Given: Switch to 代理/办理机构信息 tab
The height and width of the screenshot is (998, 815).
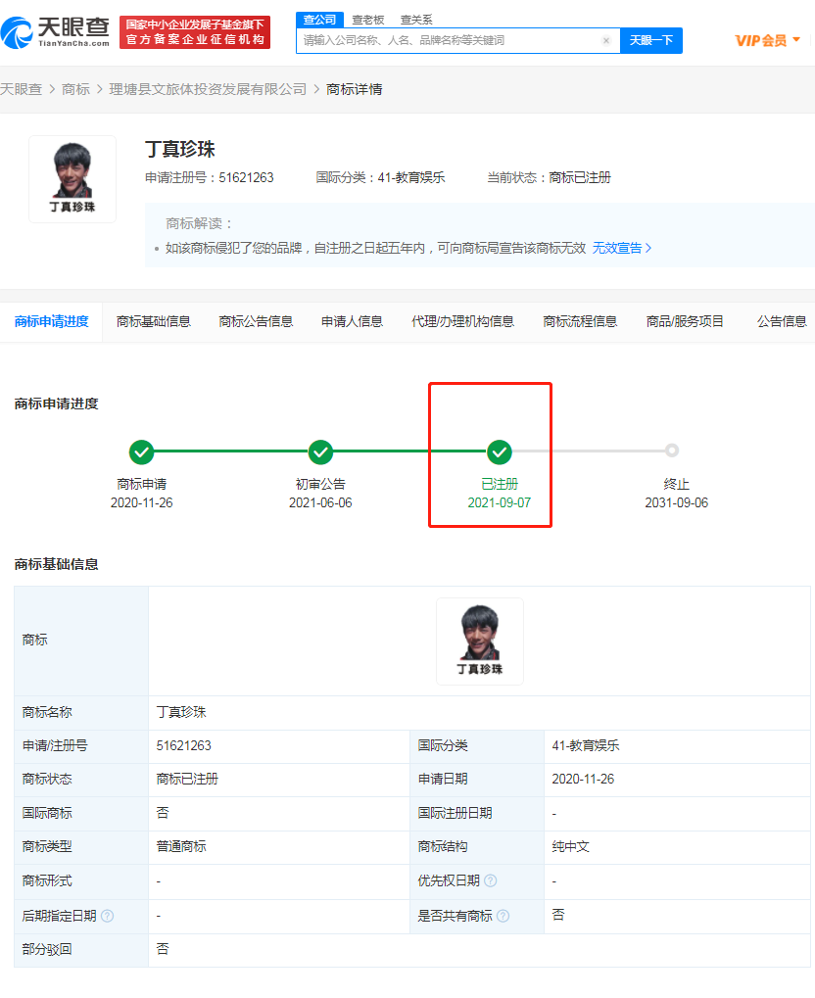Looking at the screenshot, I should (463, 321).
